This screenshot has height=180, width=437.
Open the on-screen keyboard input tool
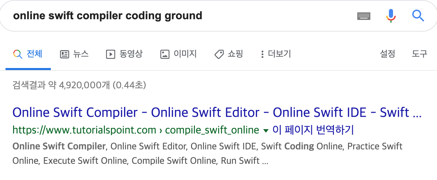[364, 16]
